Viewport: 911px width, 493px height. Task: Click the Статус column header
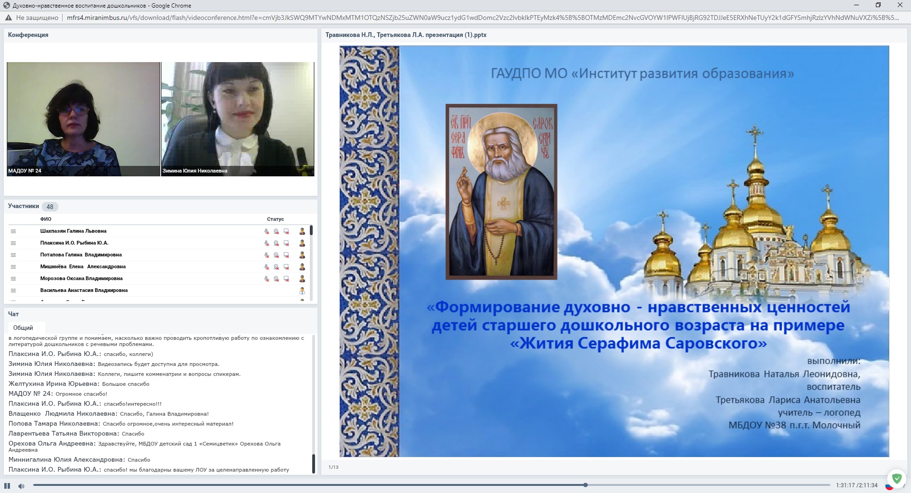coord(275,219)
